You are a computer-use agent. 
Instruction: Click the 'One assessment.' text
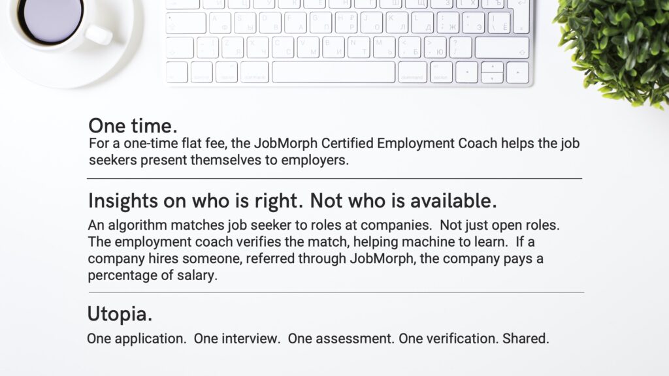point(341,339)
